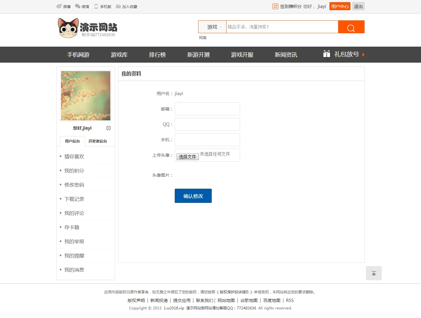Click the 选择文件 file upload button
Image resolution: width=421 pixels, height=318 pixels.
(187, 156)
